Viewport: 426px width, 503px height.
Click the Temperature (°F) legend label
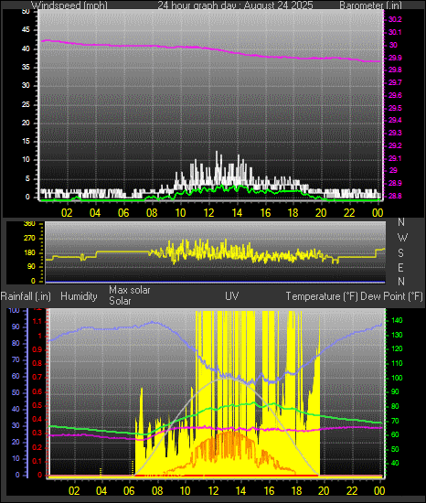click(x=322, y=296)
